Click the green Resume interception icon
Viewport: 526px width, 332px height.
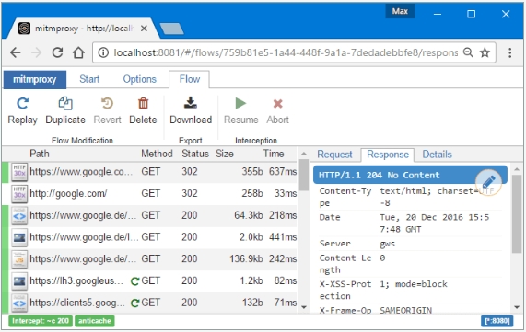(240, 104)
